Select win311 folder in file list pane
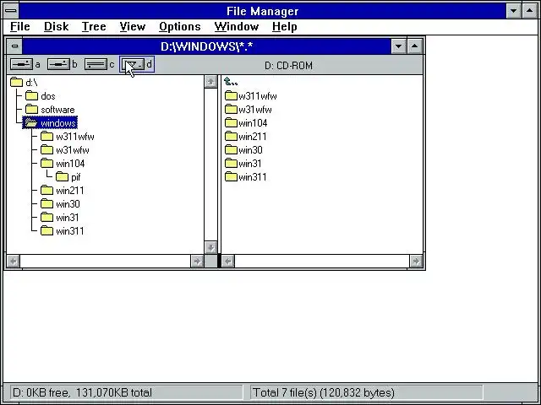Screen dimensions: 541x405 click(246, 177)
